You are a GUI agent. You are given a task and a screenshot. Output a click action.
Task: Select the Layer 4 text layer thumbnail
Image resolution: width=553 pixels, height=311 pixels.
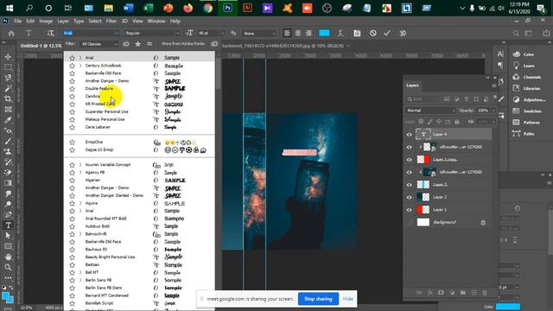pyautogui.click(x=423, y=135)
